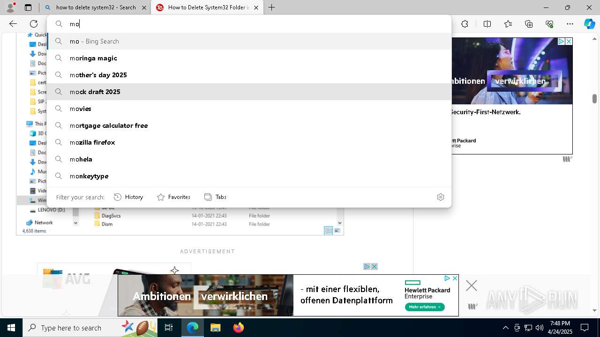The image size is (600, 337).
Task: Choose 'mortgage calculator free' suggestion
Action: click(x=249, y=125)
